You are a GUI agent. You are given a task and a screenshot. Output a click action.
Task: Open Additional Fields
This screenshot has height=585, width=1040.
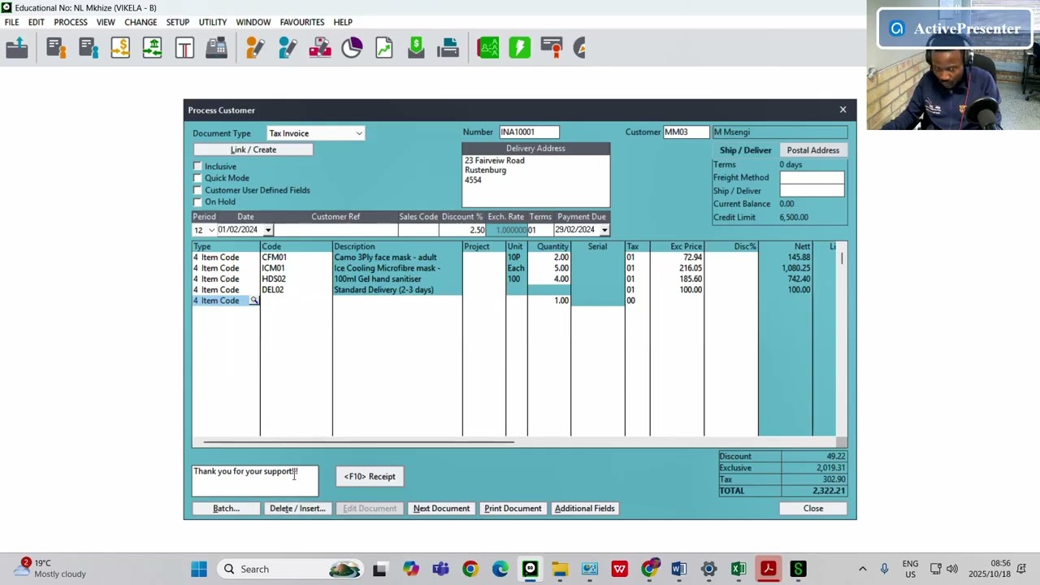(x=584, y=509)
